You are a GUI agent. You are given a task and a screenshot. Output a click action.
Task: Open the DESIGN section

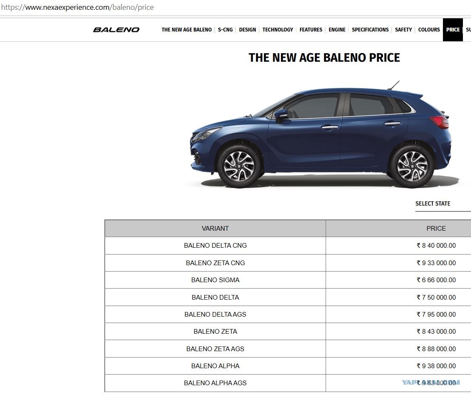pyautogui.click(x=247, y=30)
